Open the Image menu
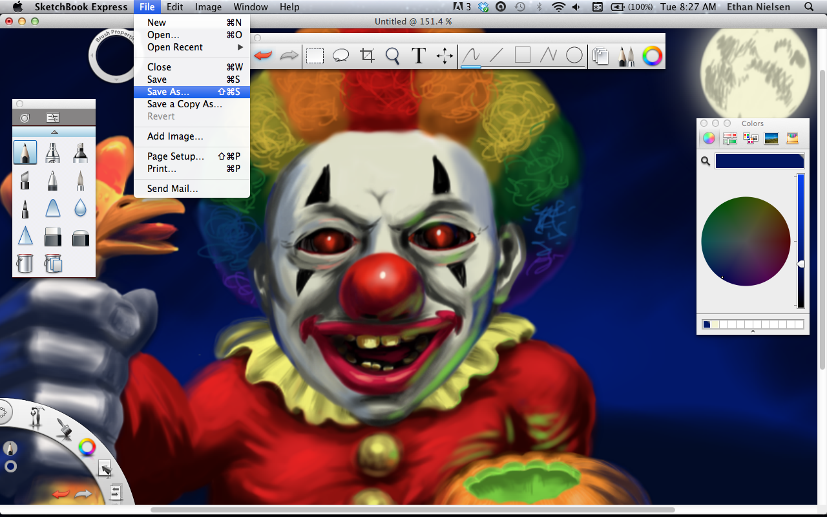827x517 pixels. coord(208,7)
